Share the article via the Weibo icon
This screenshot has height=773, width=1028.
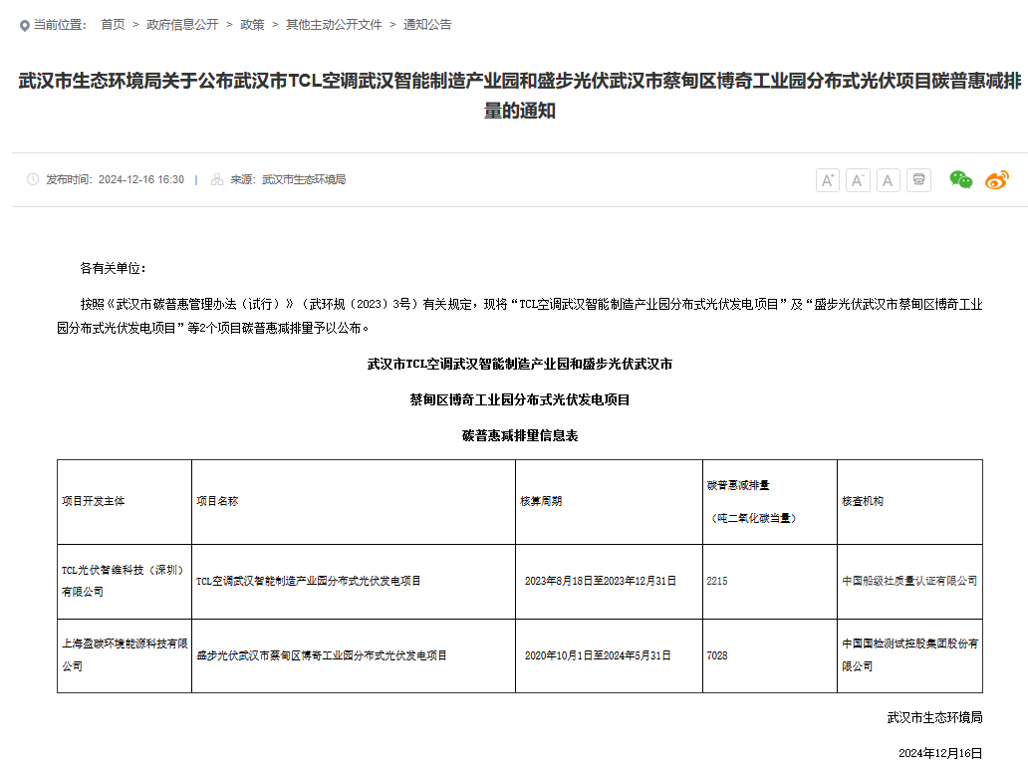click(x=997, y=180)
